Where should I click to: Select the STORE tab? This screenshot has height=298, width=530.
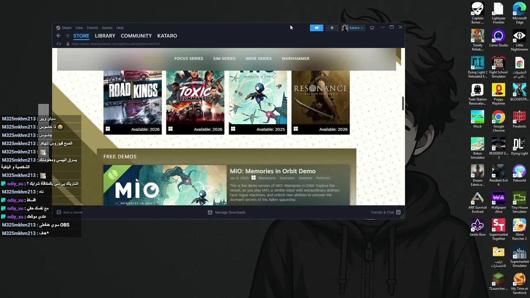click(x=81, y=36)
